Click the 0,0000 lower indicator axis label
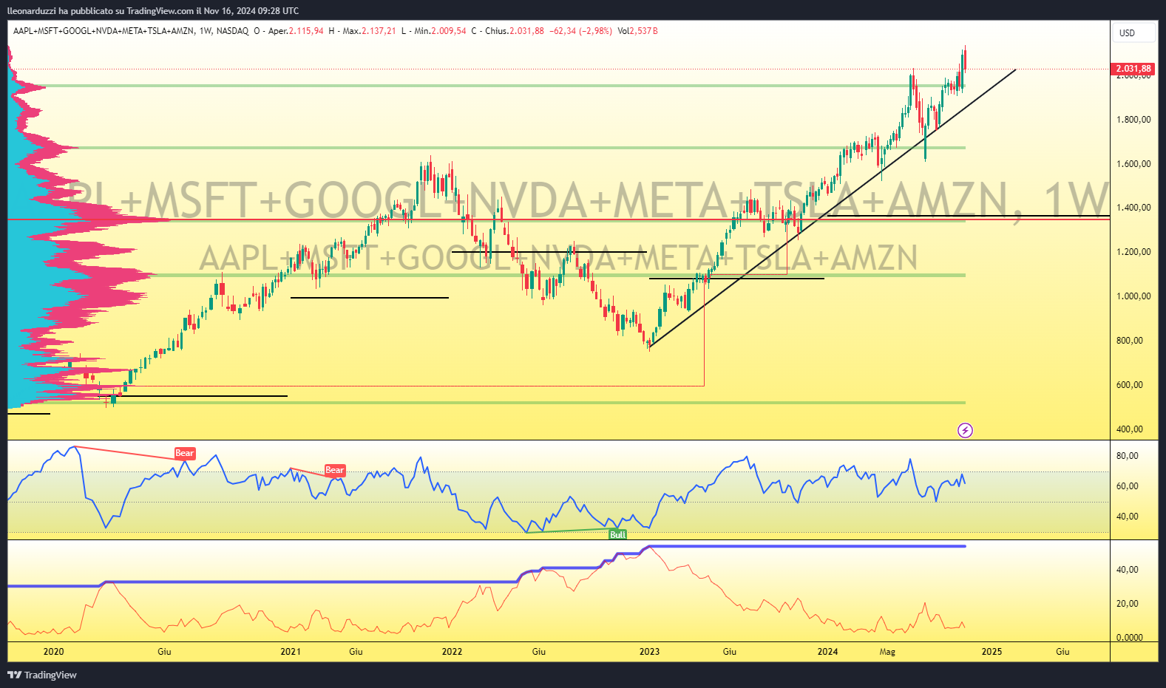 1130,637
